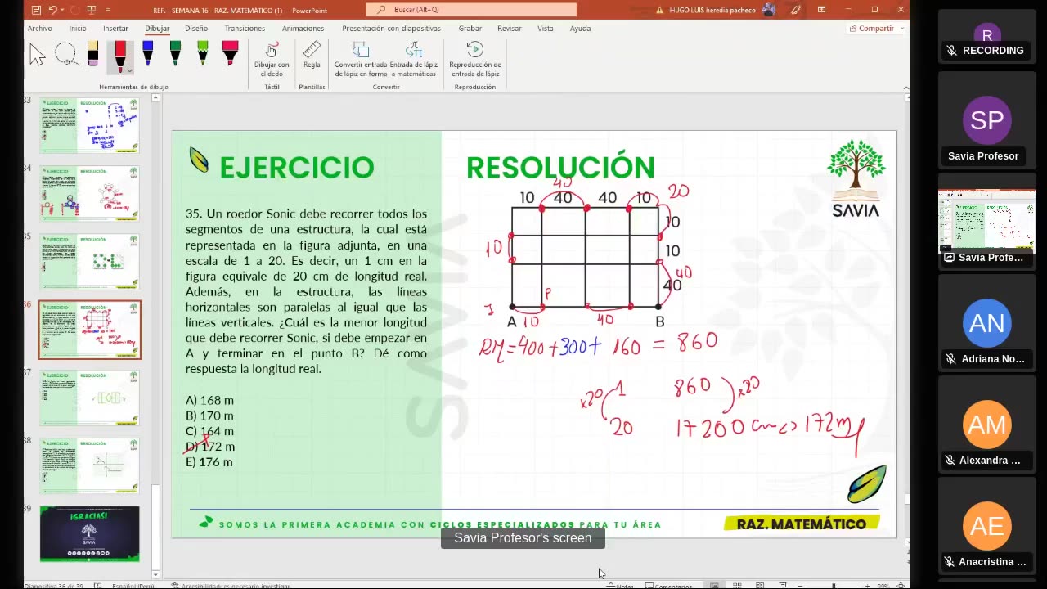
Task: Switch to Normal view icon in status bar
Action: tap(714, 586)
